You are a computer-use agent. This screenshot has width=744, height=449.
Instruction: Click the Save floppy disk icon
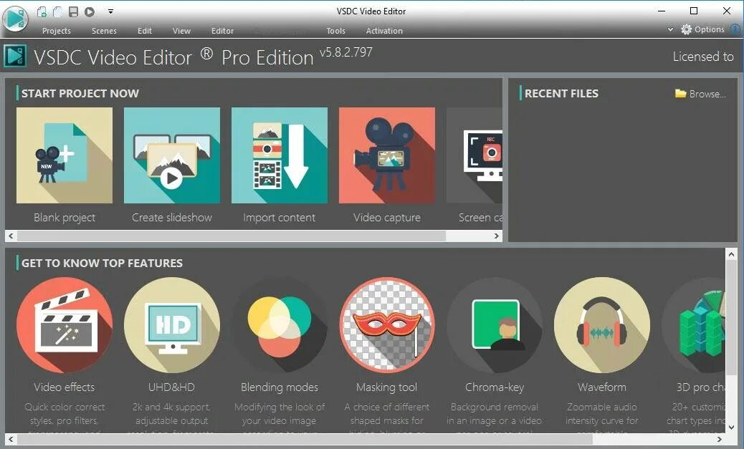73,11
